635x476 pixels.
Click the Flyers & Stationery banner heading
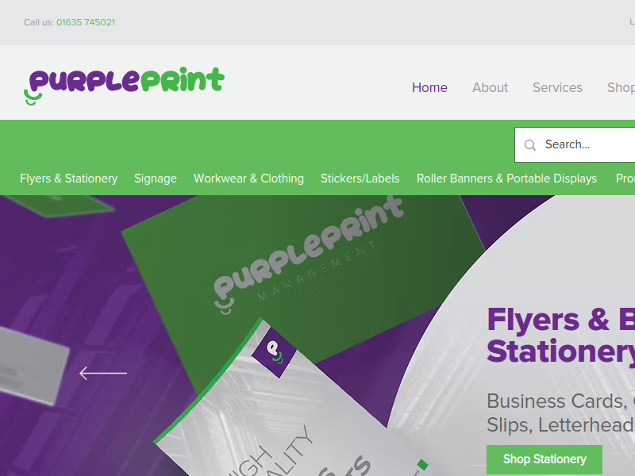coord(561,336)
